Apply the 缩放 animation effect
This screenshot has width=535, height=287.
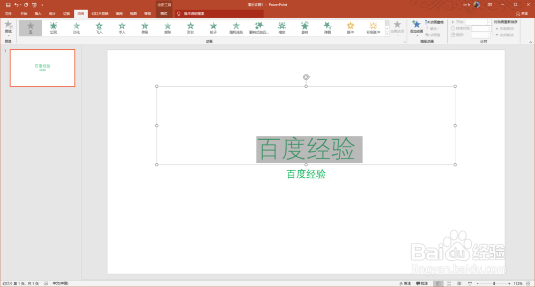coord(282,28)
